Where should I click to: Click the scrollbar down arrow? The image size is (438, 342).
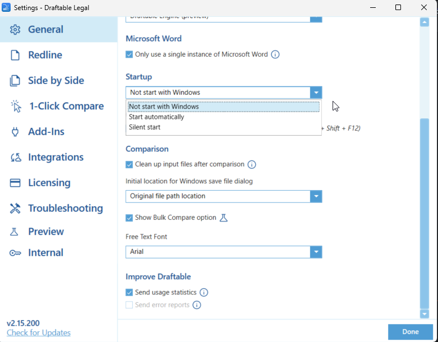[x=425, y=314]
